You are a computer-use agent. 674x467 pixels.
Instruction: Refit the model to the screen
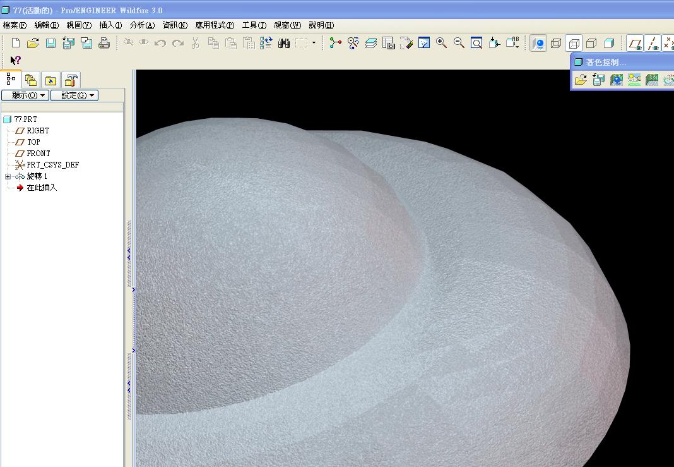coord(476,43)
